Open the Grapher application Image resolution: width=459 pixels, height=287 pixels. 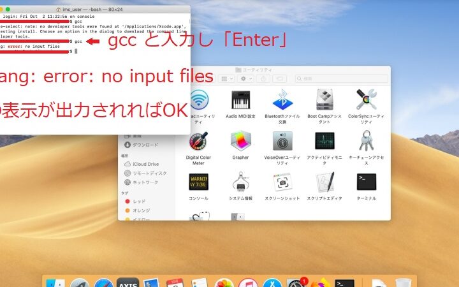tap(240, 141)
